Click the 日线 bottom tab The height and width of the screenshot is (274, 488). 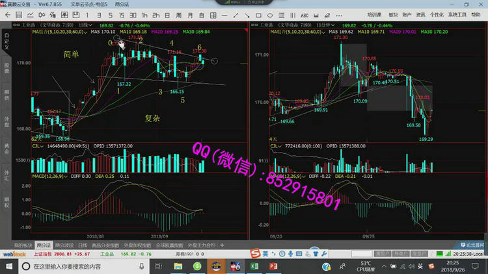click(x=83, y=245)
